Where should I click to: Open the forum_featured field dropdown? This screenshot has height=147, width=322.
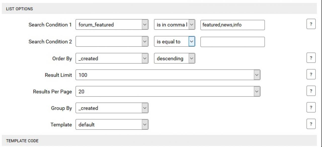(x=112, y=25)
